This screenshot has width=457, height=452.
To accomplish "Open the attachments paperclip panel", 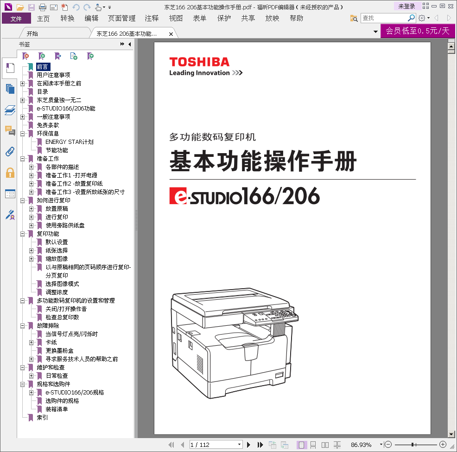I will pos(10,152).
